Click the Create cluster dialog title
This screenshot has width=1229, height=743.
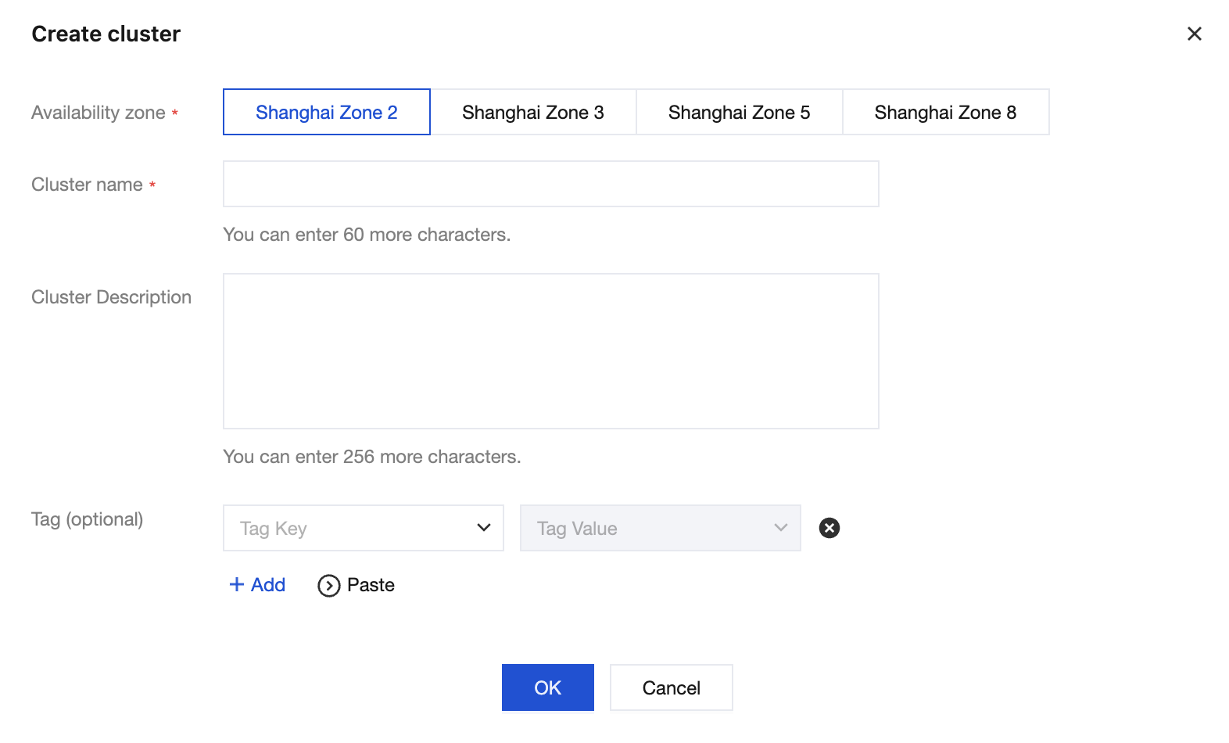click(106, 34)
